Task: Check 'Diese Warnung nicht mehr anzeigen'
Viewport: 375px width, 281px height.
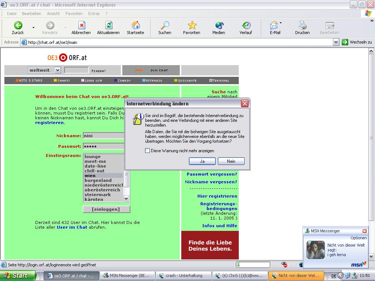Action: (x=147, y=150)
